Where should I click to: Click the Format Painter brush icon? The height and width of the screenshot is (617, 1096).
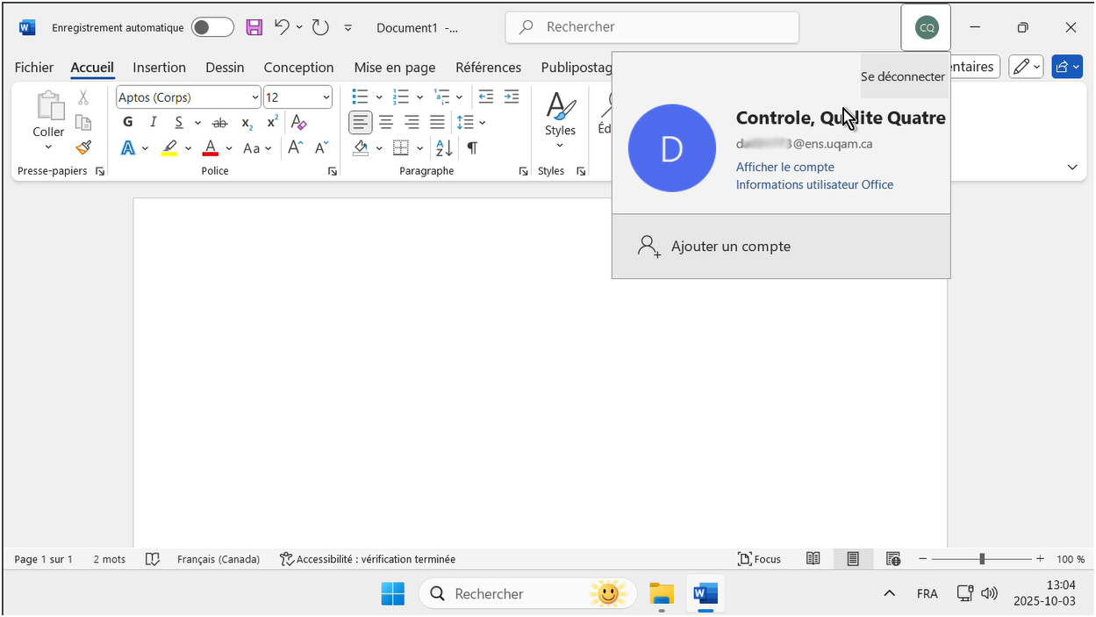click(x=83, y=147)
